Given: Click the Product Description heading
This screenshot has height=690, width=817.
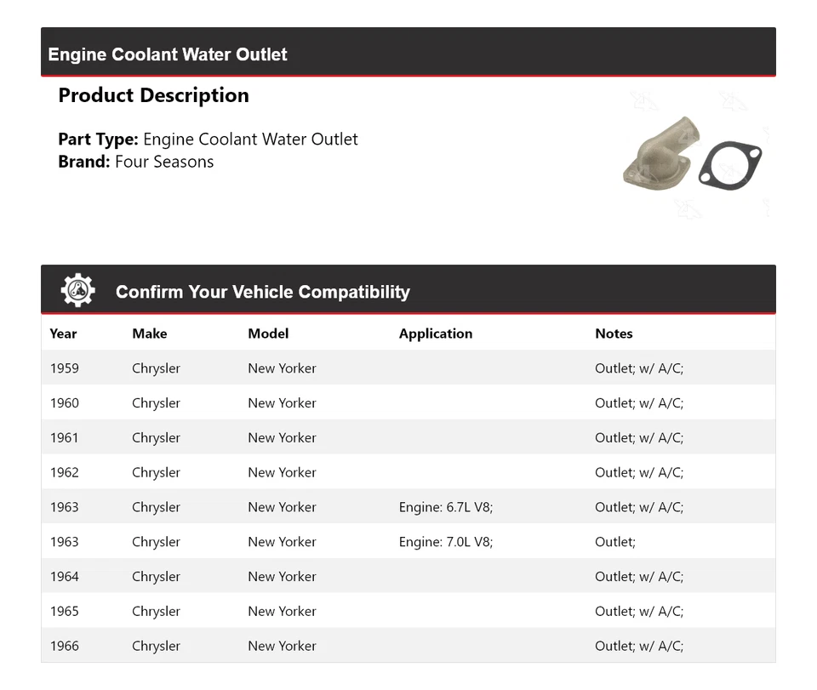Looking at the screenshot, I should tap(154, 95).
